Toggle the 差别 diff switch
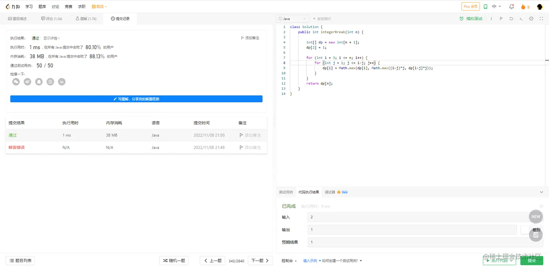Screen dimensions: 549x268 (x=525, y=230)
